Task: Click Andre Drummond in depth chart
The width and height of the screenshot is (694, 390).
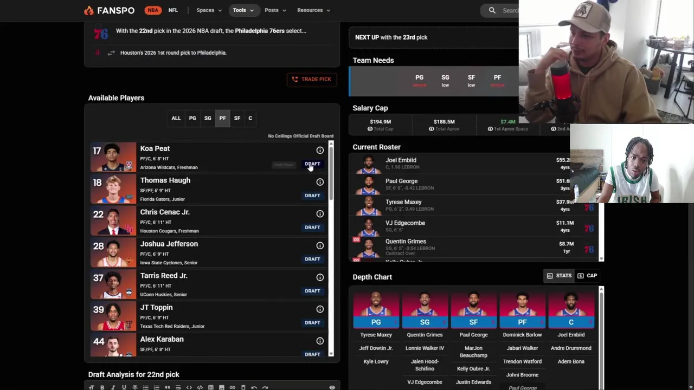Action: pos(571,348)
